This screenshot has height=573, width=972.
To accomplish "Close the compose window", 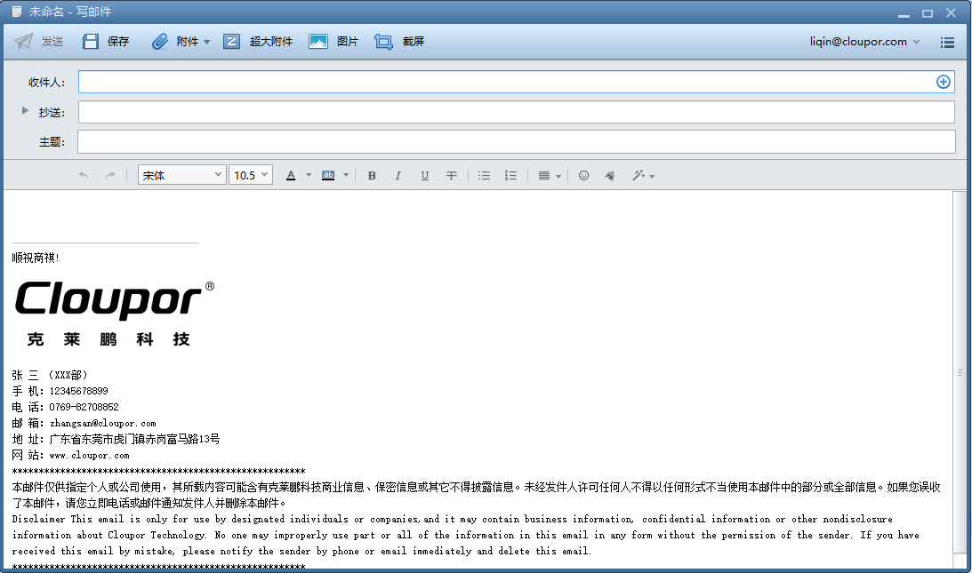I will [x=951, y=12].
